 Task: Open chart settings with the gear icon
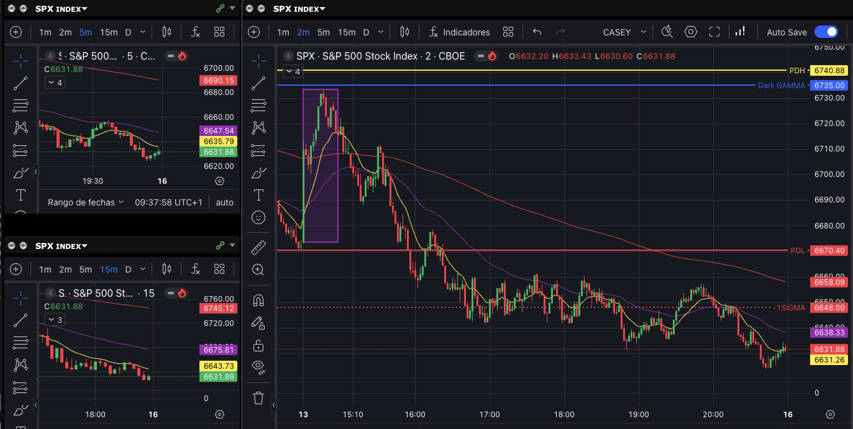click(691, 32)
